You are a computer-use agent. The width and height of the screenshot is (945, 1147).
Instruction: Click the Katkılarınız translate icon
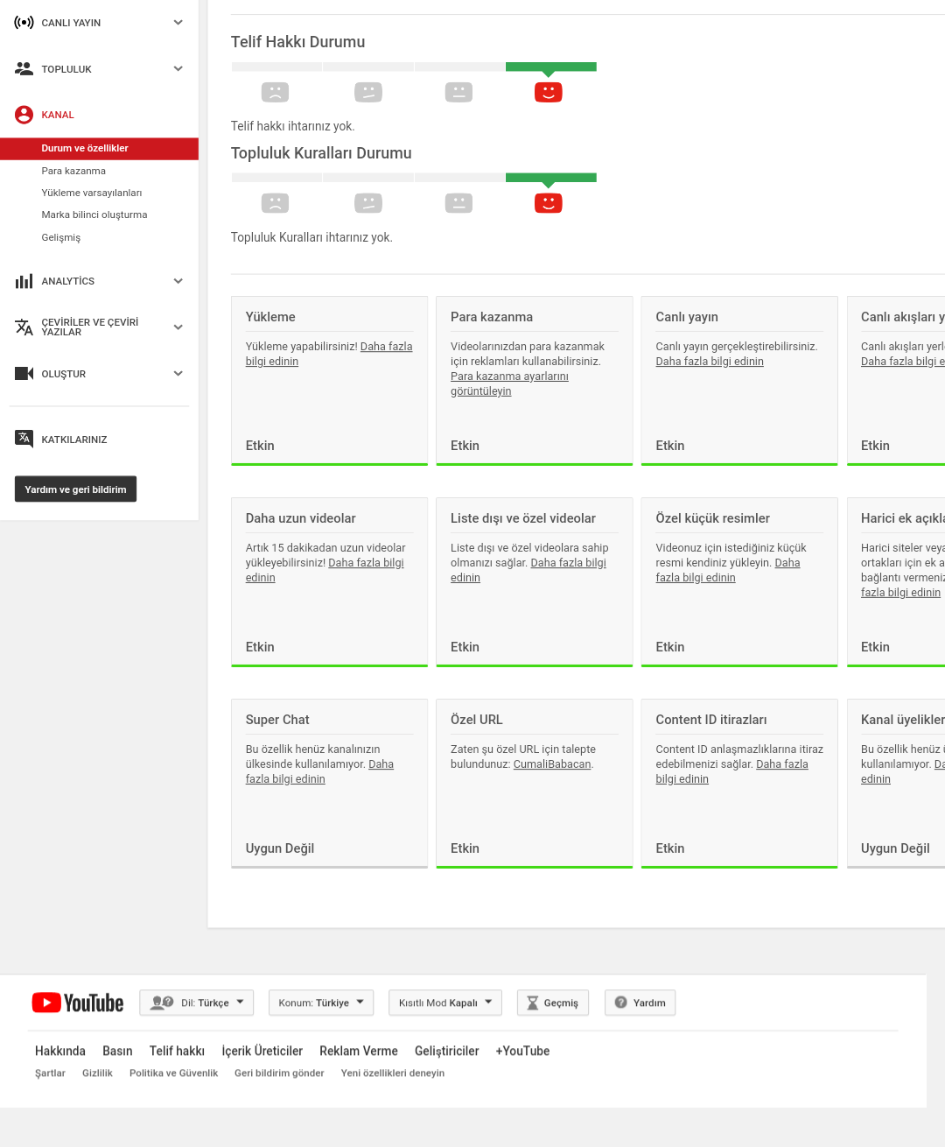click(24, 439)
